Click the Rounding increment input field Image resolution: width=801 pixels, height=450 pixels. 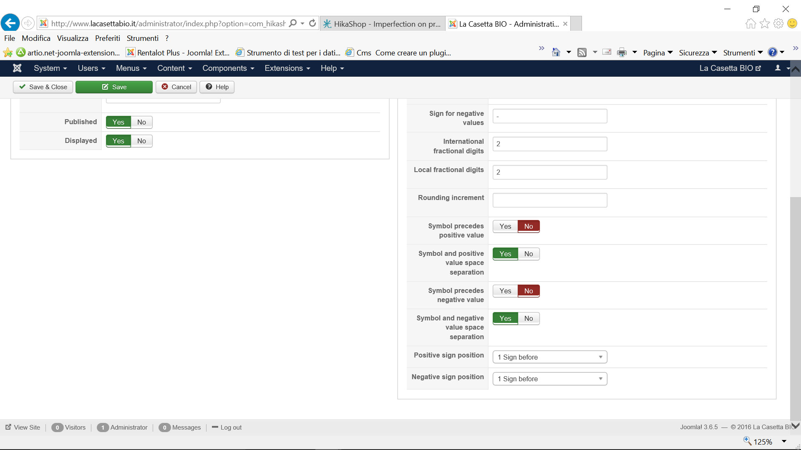click(549, 200)
